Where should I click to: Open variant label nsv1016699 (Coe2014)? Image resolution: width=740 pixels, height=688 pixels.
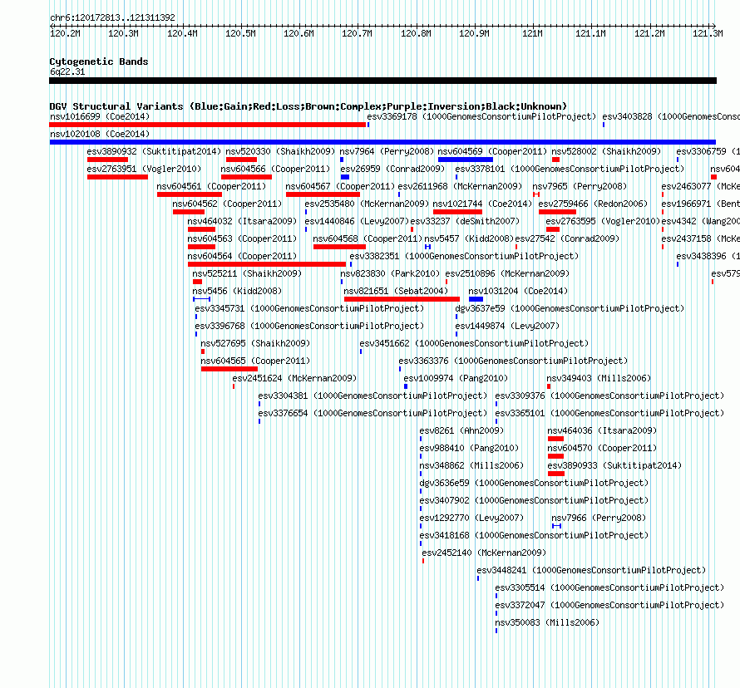(x=100, y=116)
